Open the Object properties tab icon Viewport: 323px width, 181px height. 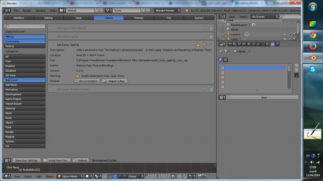(x=249, y=44)
